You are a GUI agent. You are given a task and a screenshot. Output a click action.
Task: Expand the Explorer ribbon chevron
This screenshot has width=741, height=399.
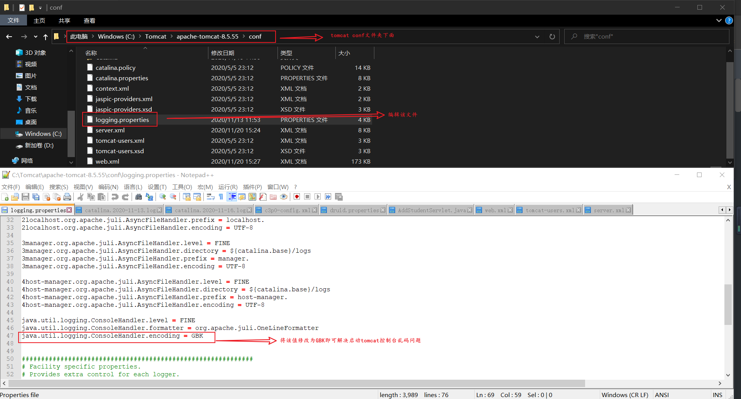click(x=719, y=20)
